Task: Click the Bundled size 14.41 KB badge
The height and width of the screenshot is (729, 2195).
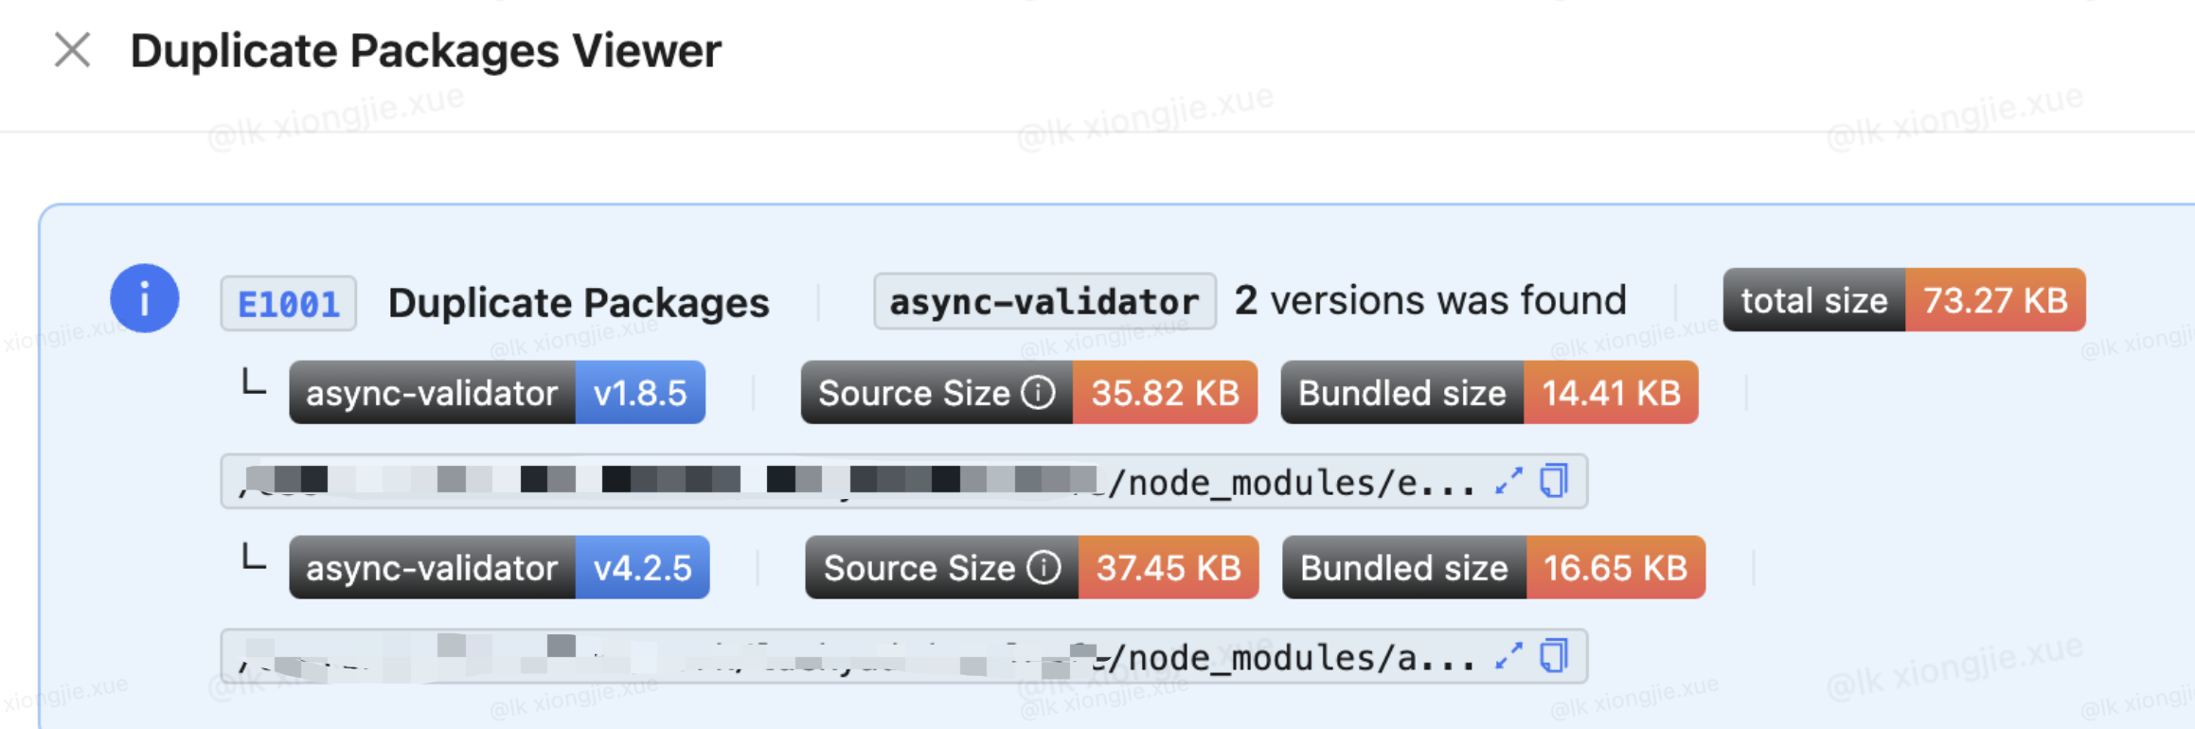Action: click(1490, 392)
